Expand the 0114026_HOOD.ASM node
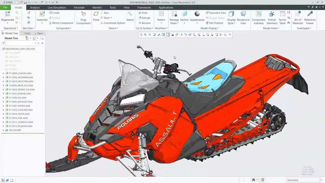The width and height of the screenshot is (325, 183). click(x=3, y=114)
